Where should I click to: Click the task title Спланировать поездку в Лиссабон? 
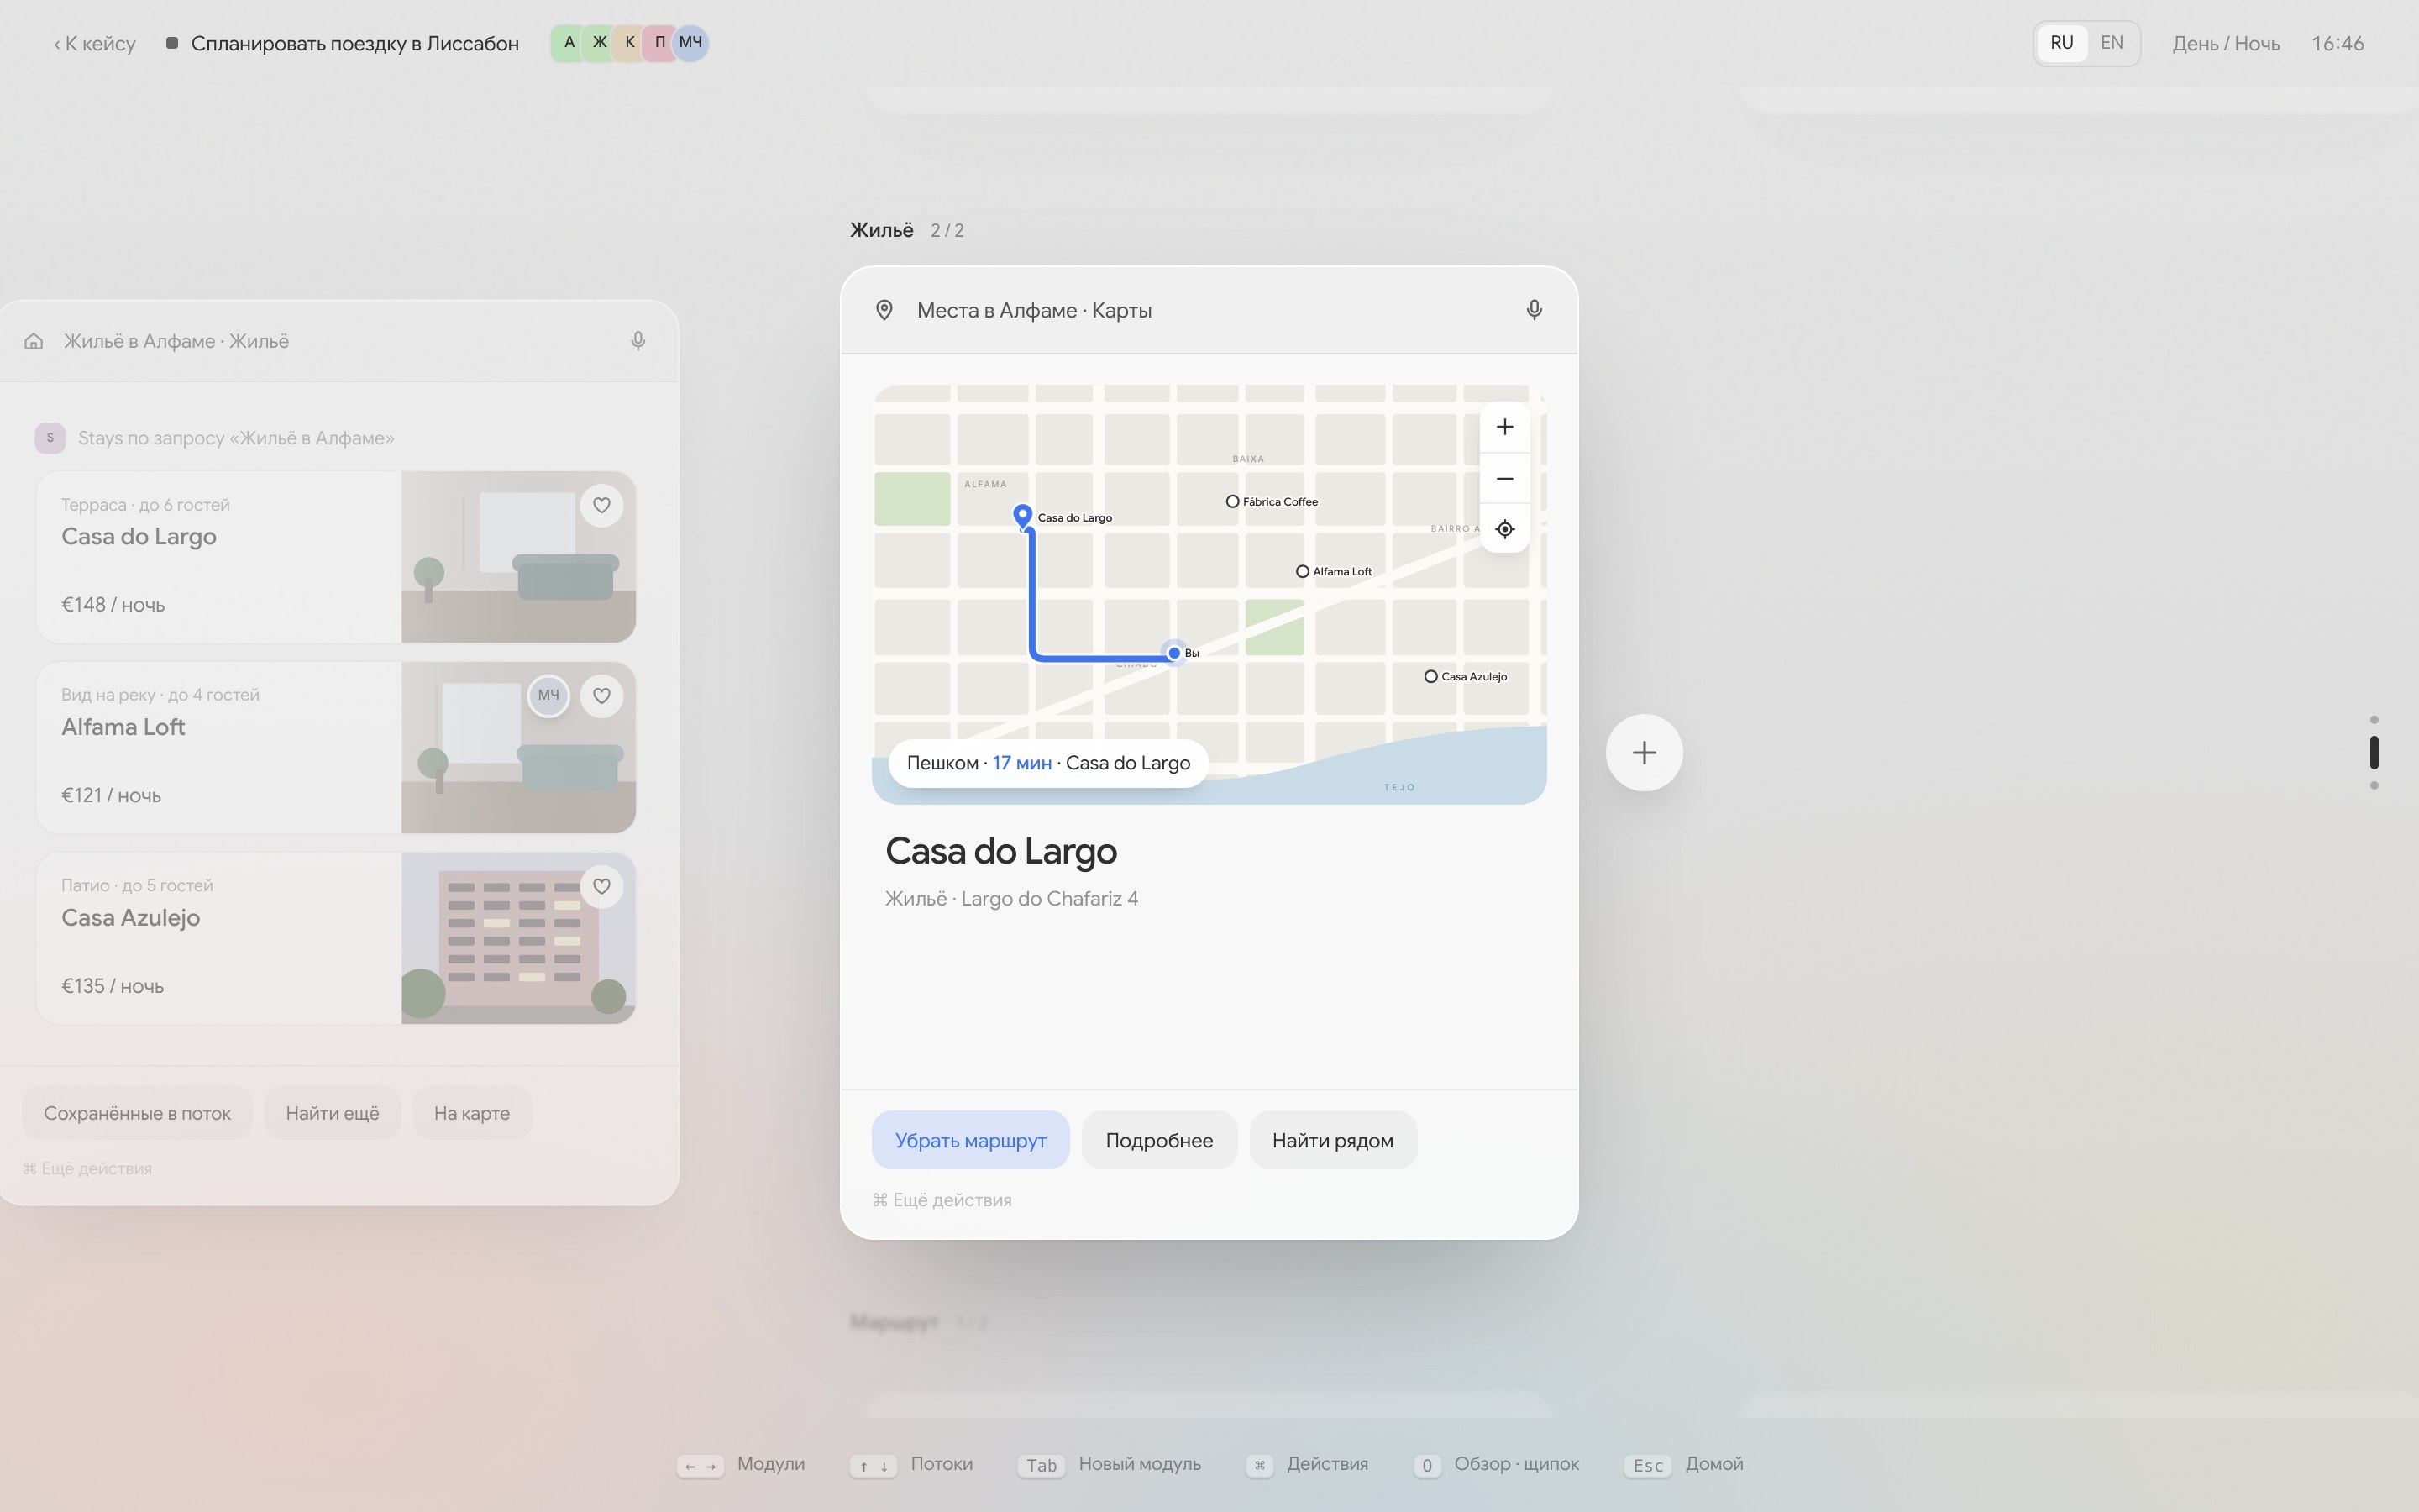tap(354, 44)
